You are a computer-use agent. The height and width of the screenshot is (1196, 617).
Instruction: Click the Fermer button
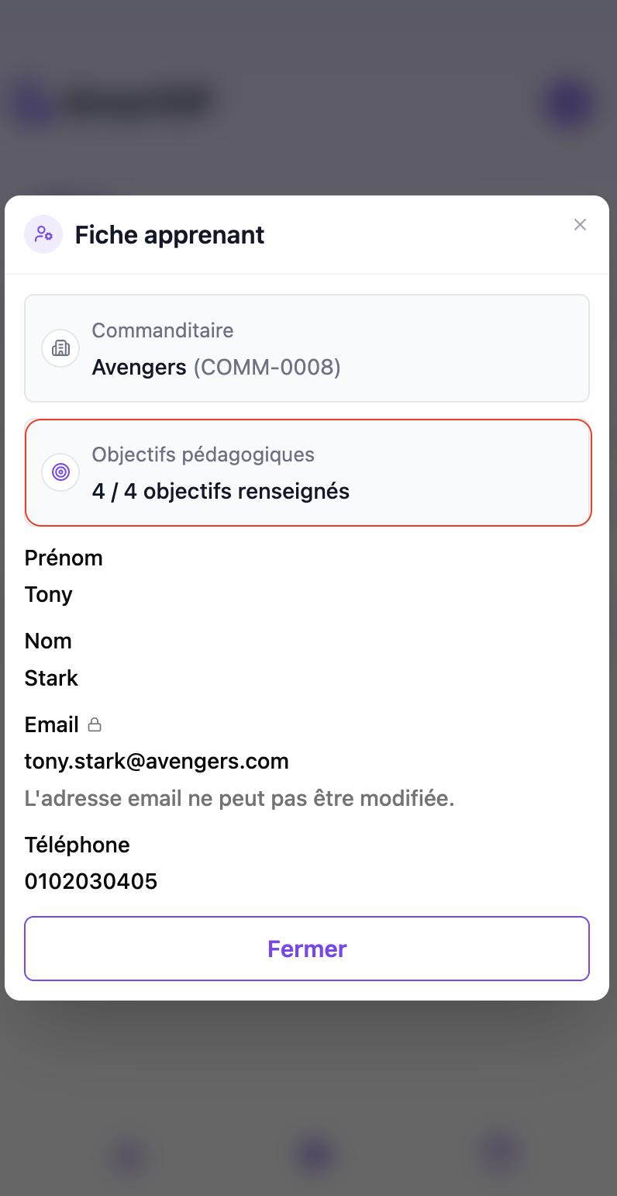307,949
